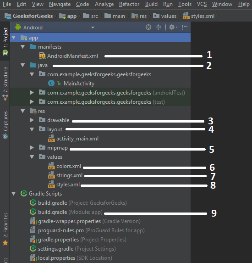The height and width of the screenshot is (263, 252).
Task: Open the Navigate menu
Action: click(60, 4)
